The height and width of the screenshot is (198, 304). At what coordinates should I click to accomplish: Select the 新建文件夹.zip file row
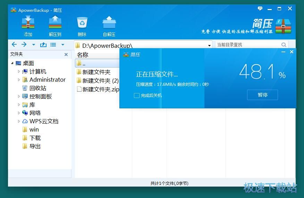pyautogui.click(x=97, y=89)
